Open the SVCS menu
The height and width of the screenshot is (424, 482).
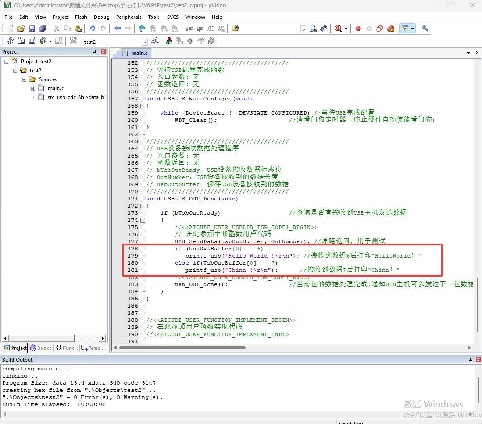pyautogui.click(x=173, y=17)
